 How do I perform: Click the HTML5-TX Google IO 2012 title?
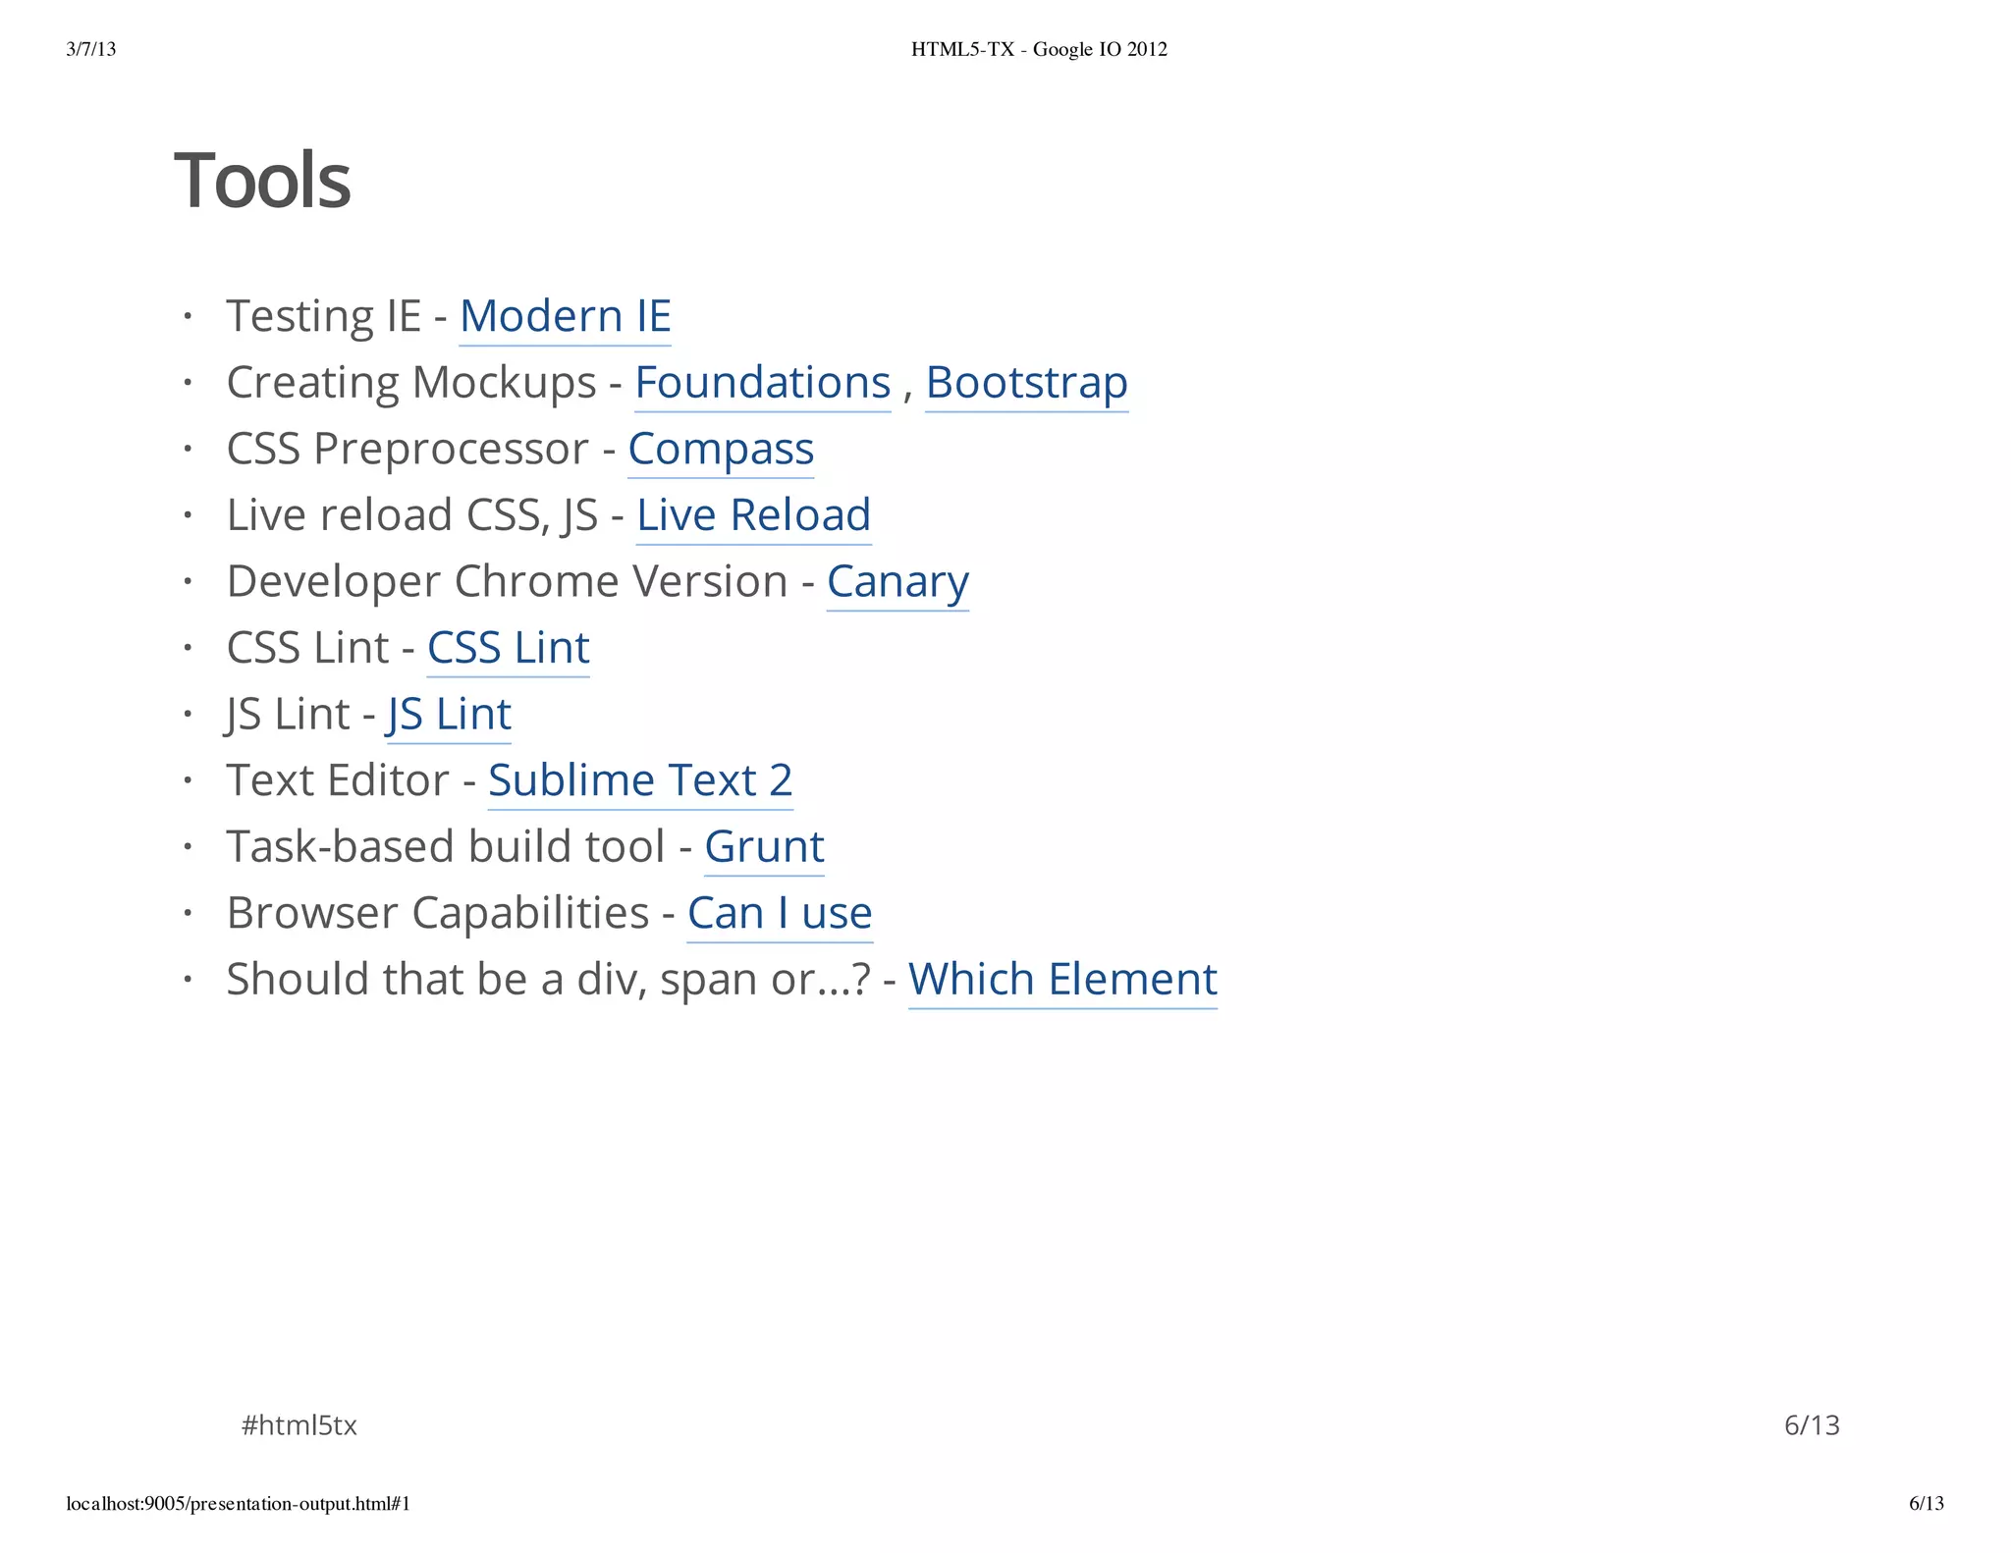pyautogui.click(x=1039, y=49)
